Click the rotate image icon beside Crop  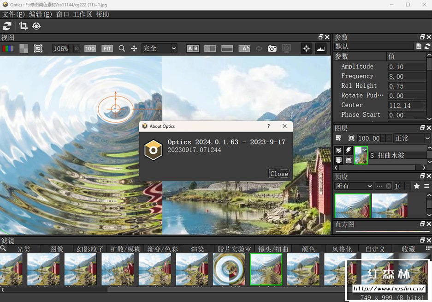[36, 26]
